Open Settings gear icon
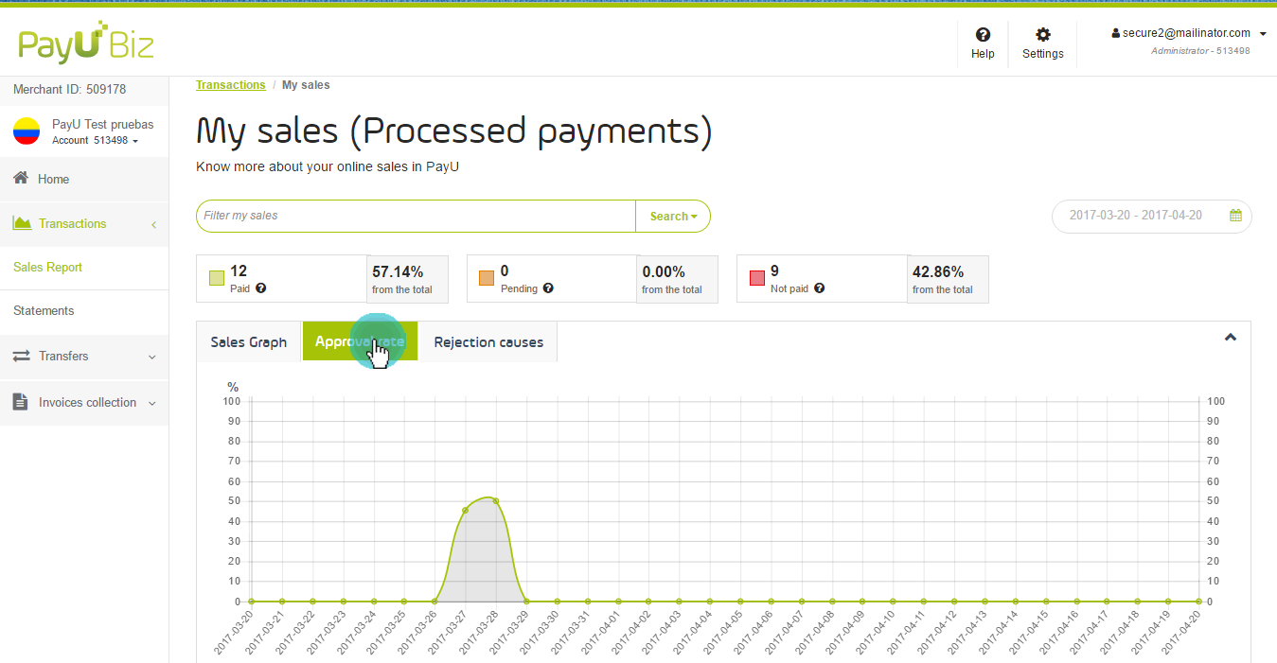This screenshot has width=1277, height=663. coord(1042,35)
